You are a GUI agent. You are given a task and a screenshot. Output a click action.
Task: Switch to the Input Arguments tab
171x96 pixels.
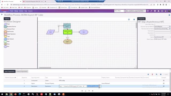coord(10,71)
